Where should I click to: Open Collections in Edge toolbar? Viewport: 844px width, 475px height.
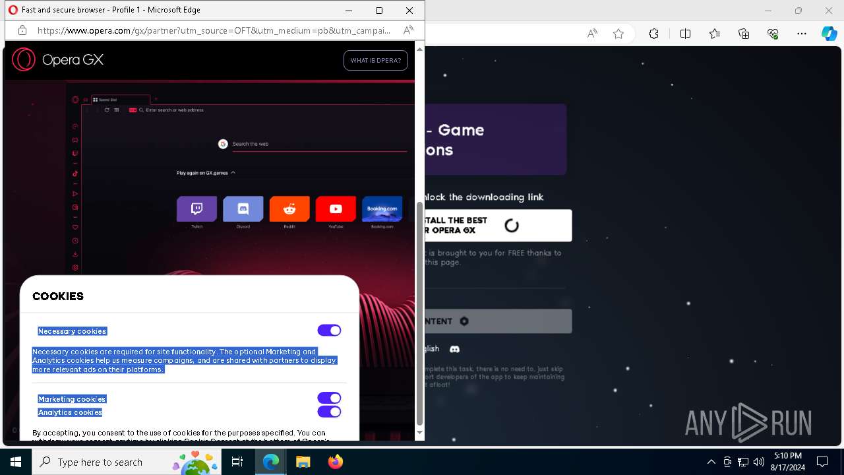[744, 34]
